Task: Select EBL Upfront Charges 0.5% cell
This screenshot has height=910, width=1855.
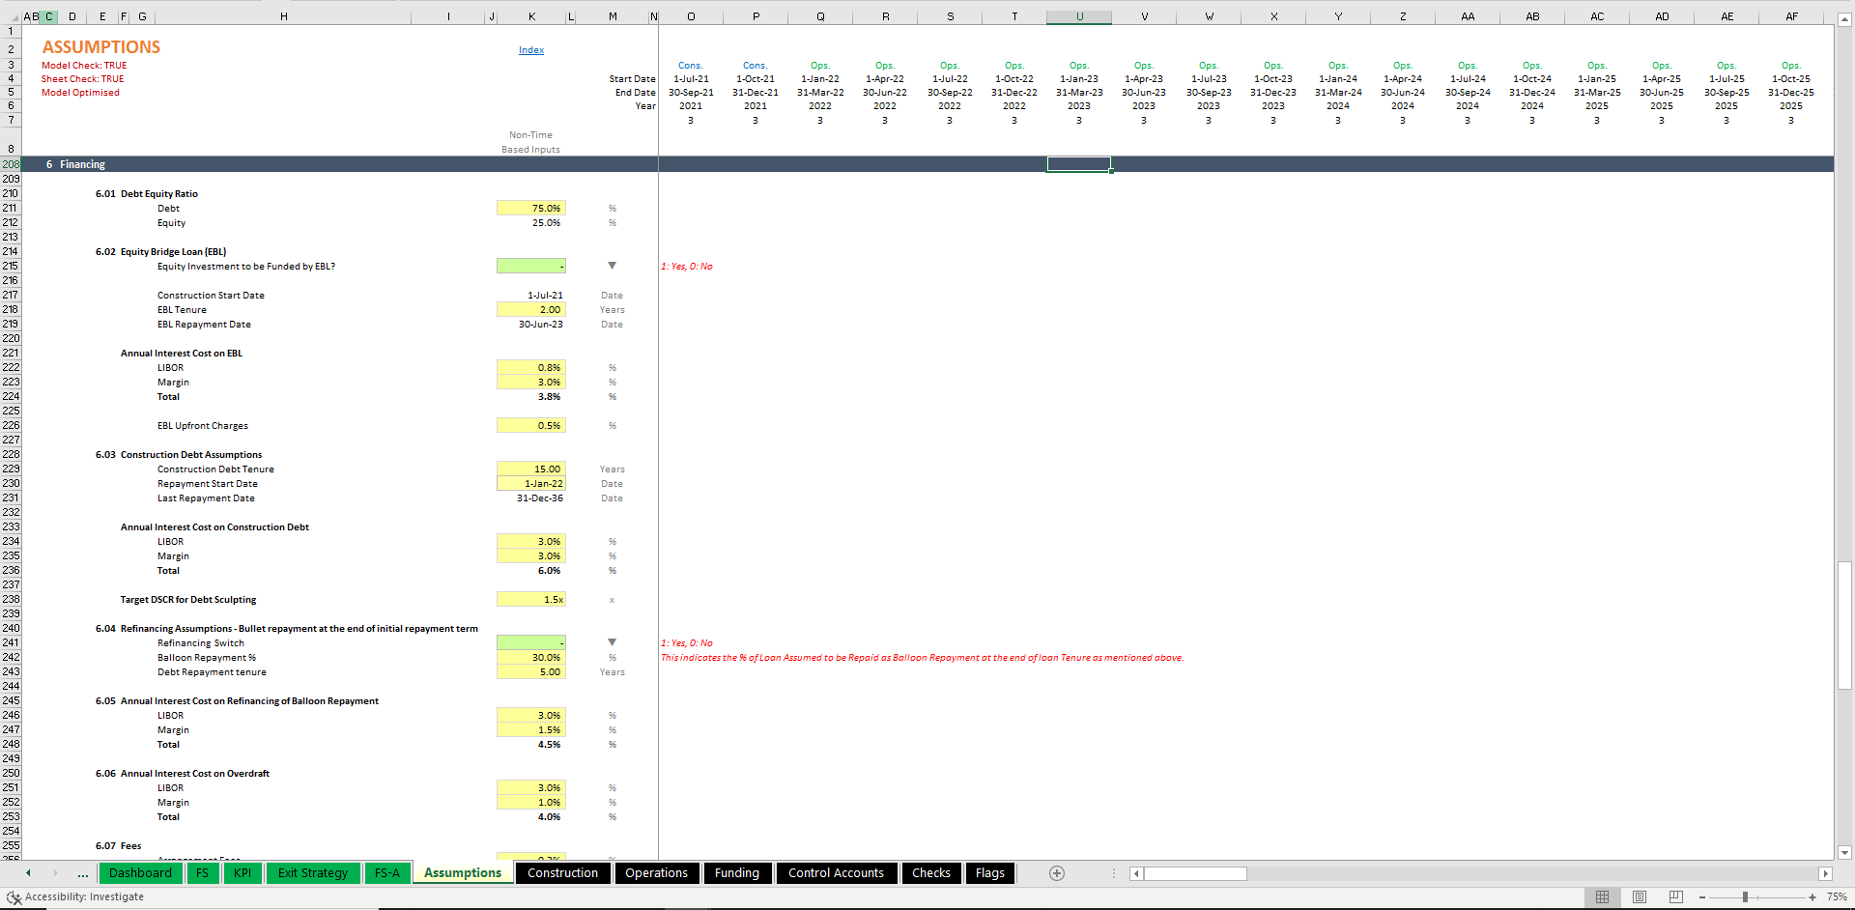Action: tap(531, 425)
